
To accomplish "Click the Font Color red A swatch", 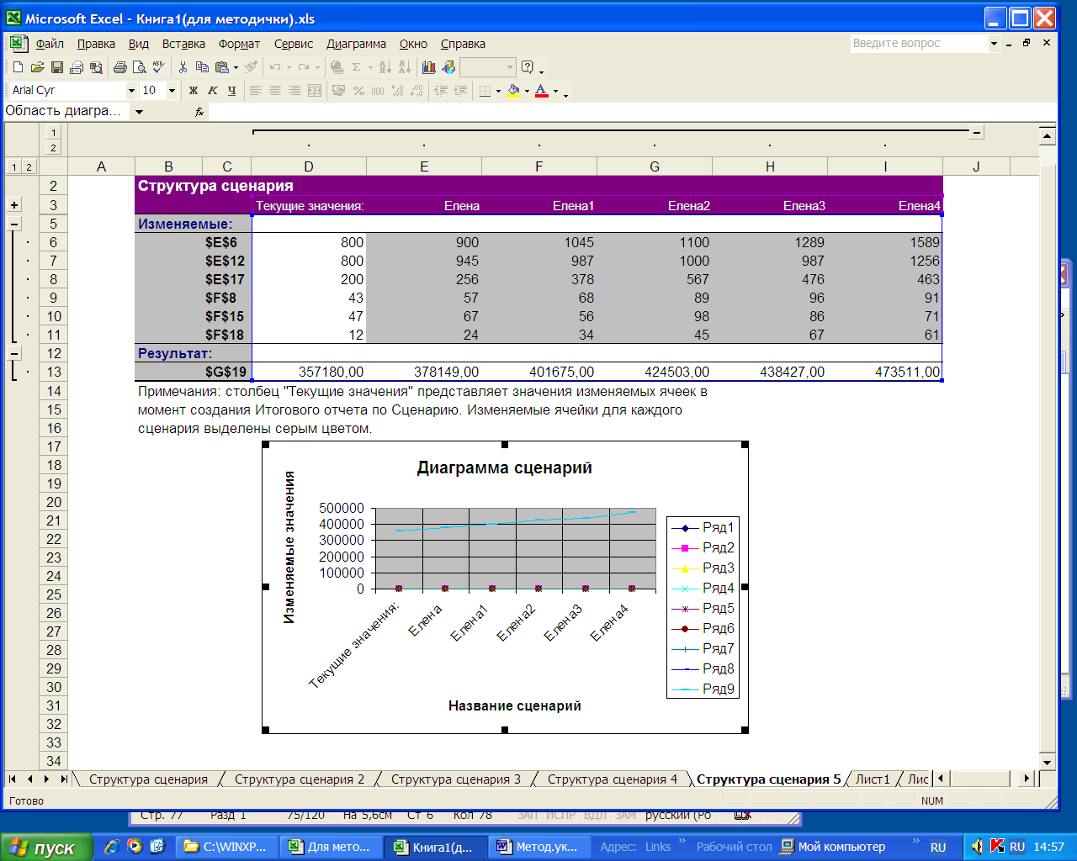I will point(541,91).
